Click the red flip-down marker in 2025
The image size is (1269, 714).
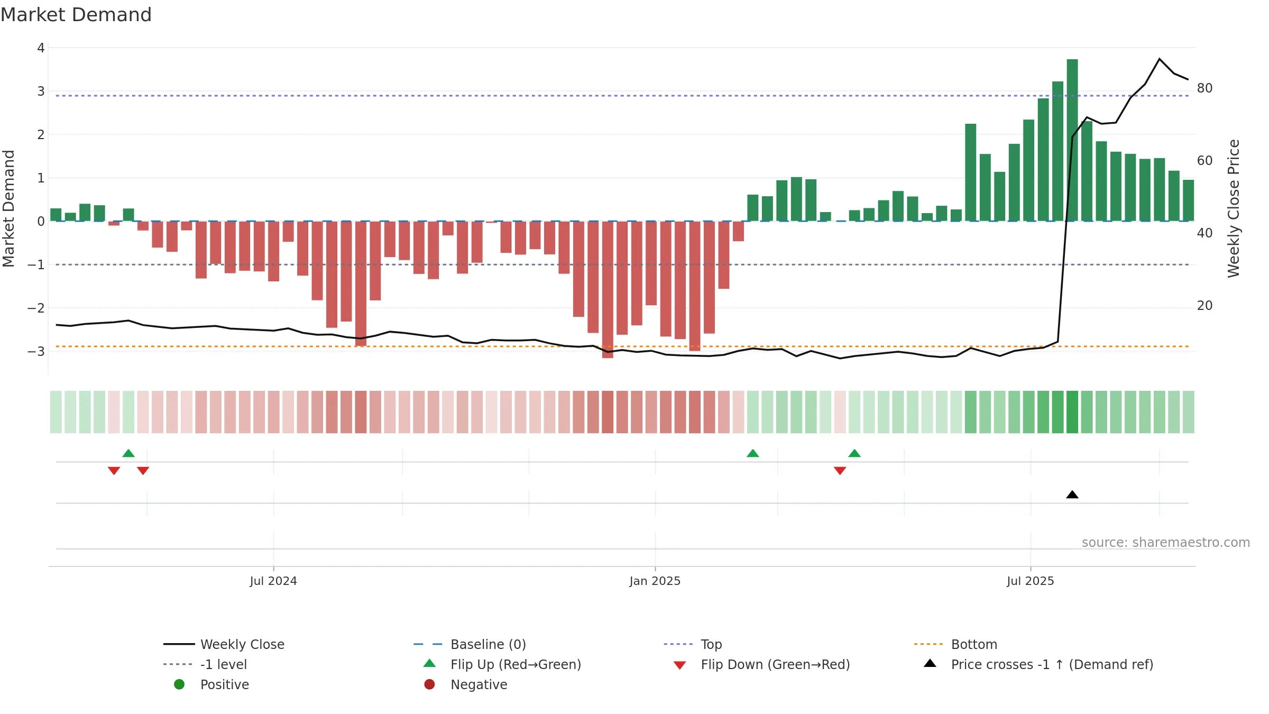(840, 471)
